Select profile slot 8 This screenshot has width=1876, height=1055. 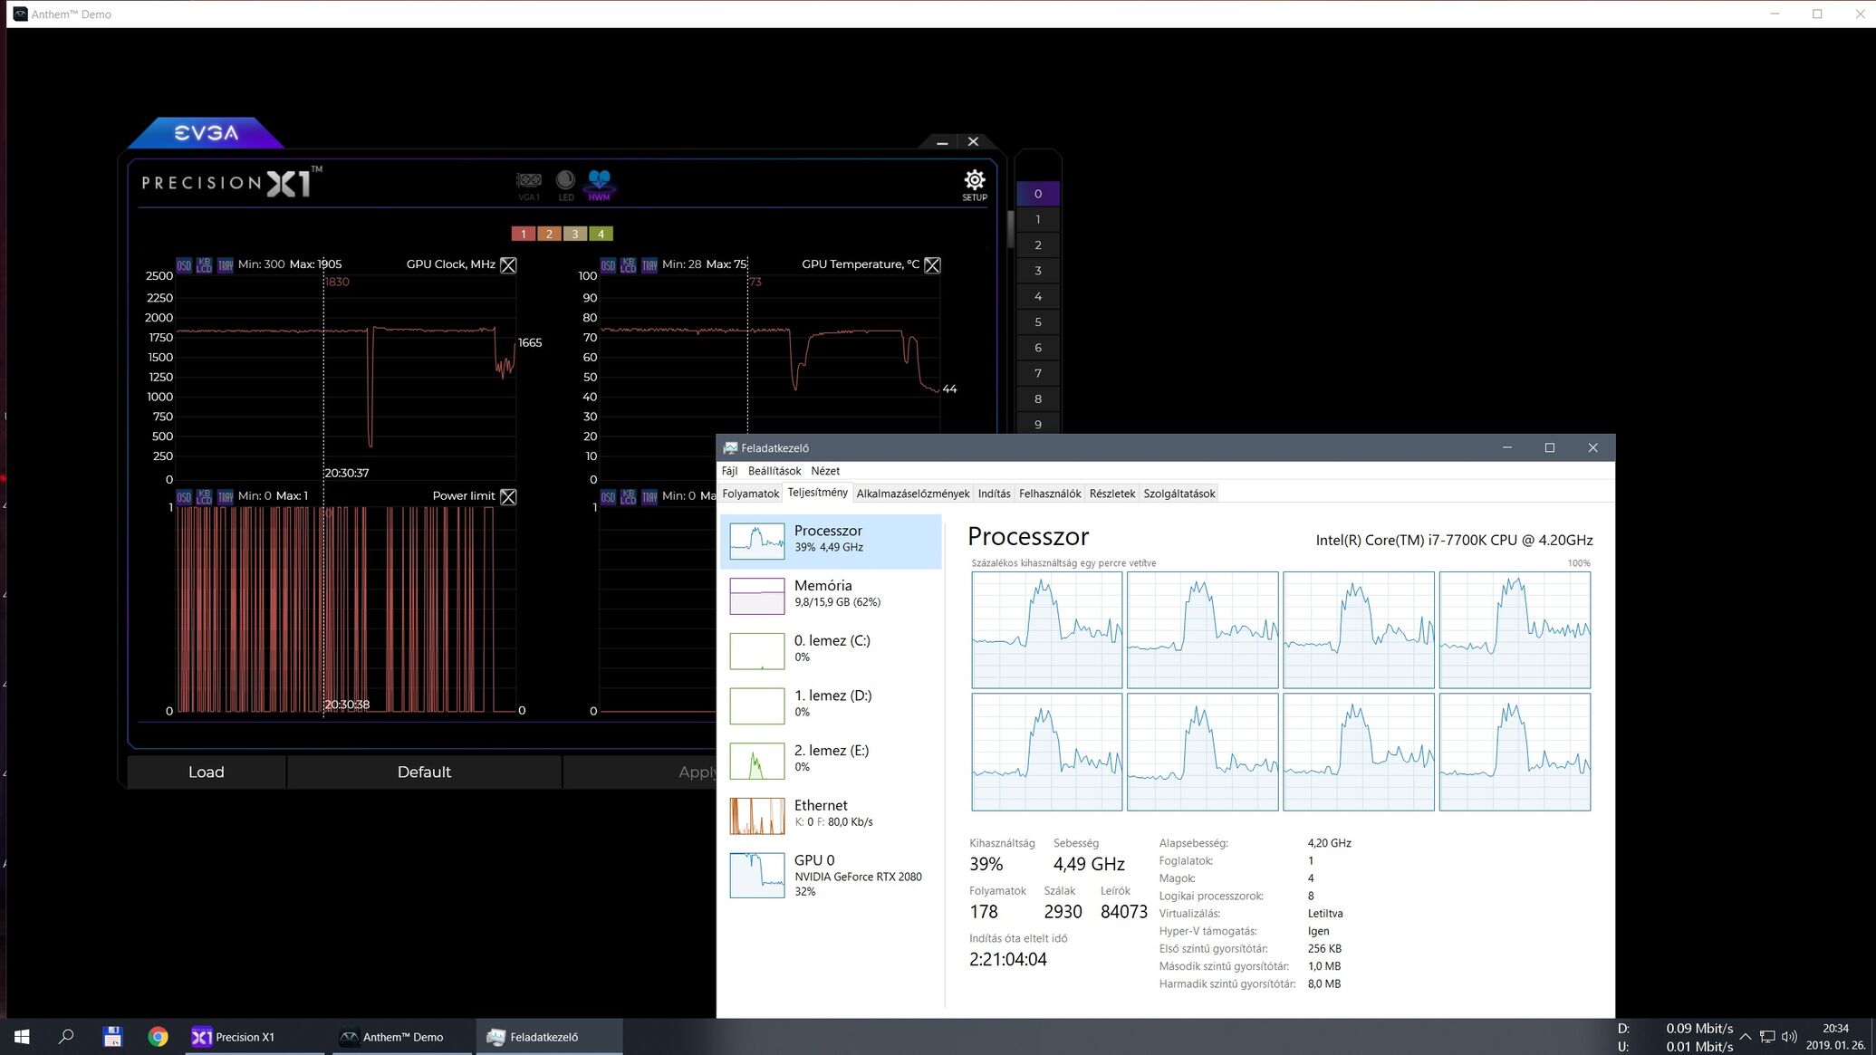tap(1038, 398)
